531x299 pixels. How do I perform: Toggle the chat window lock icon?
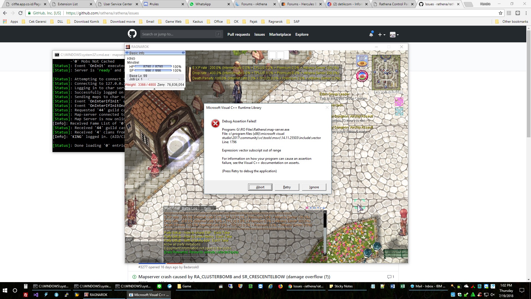tap(324, 208)
